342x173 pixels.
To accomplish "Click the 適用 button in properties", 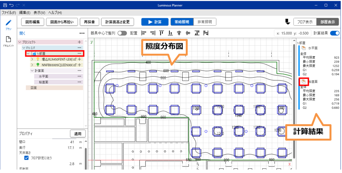I will (78, 134).
